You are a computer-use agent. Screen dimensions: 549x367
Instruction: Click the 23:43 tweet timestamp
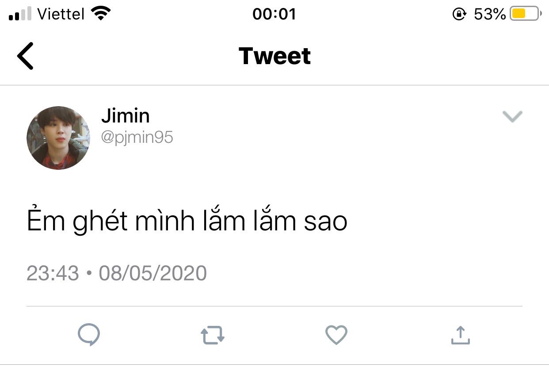pyautogui.click(x=53, y=273)
